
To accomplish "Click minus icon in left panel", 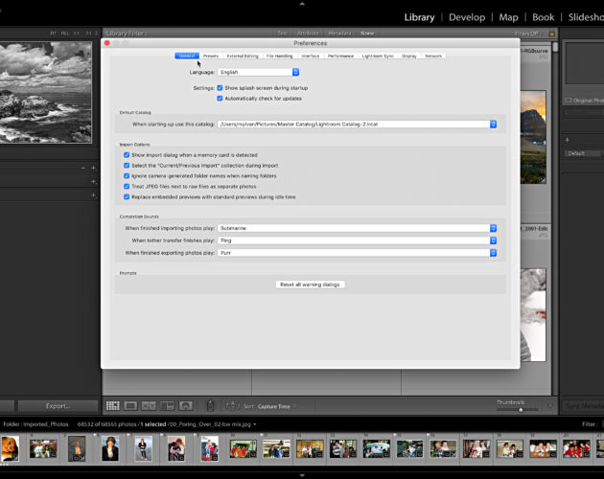I will coord(83,168).
